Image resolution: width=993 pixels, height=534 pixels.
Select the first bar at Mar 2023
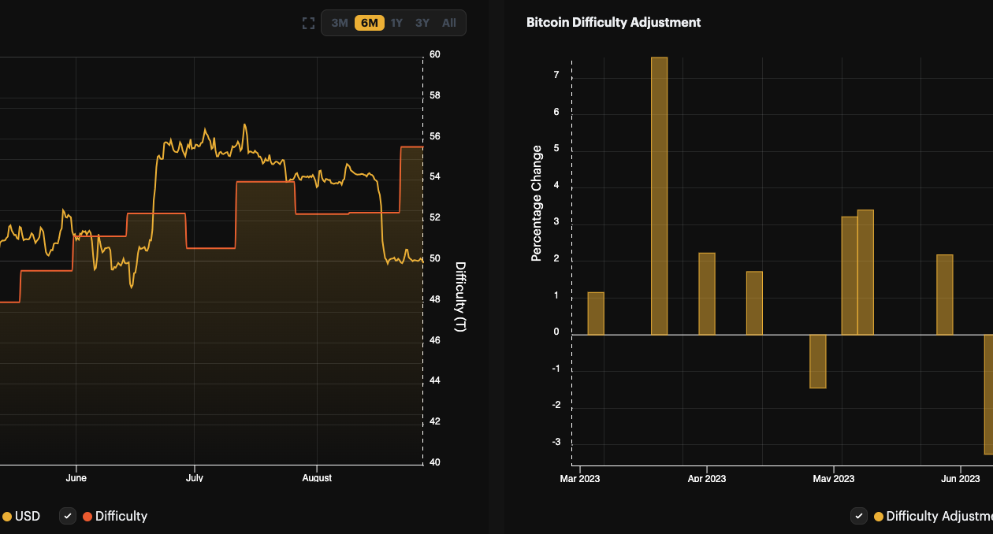[x=596, y=313]
